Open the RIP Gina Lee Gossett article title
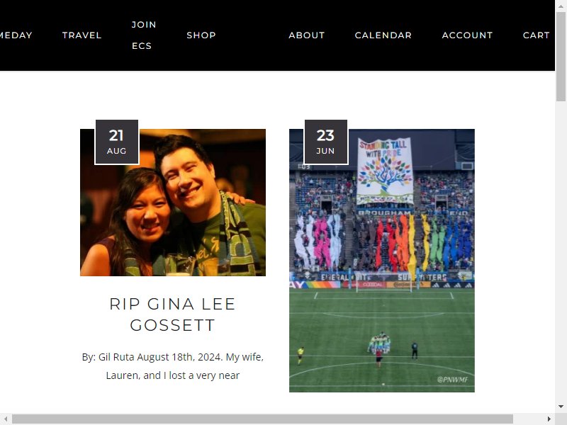Screen dimensions: 567x425 coord(172,314)
